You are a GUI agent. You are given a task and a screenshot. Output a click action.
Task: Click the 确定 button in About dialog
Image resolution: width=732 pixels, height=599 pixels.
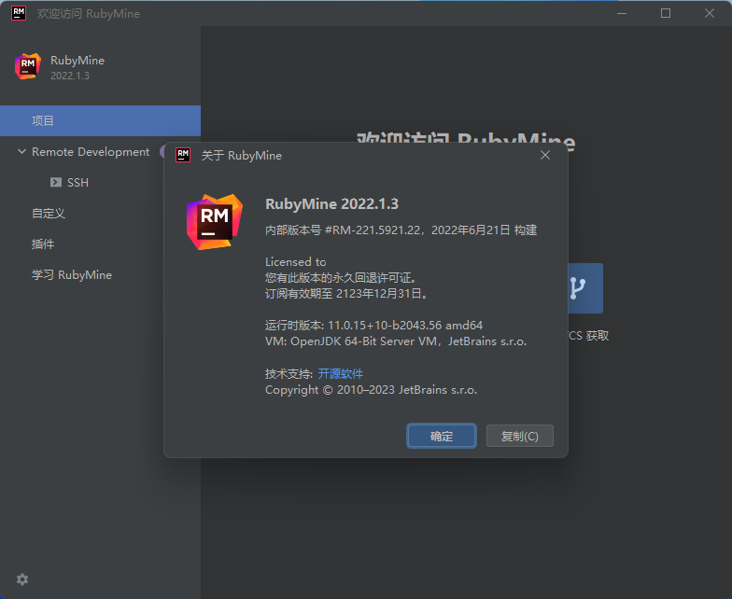pyautogui.click(x=441, y=436)
